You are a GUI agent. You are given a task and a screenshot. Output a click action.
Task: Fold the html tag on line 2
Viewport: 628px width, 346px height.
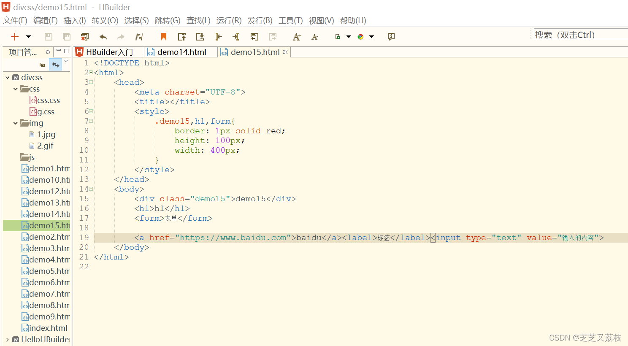[x=91, y=73]
